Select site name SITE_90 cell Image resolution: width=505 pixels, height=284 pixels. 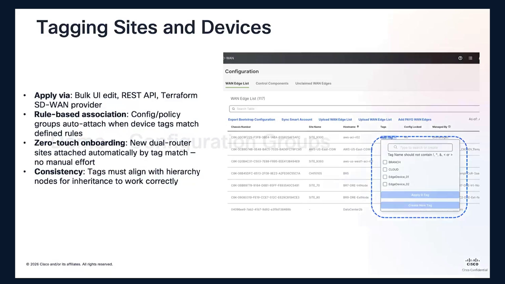(x=314, y=197)
